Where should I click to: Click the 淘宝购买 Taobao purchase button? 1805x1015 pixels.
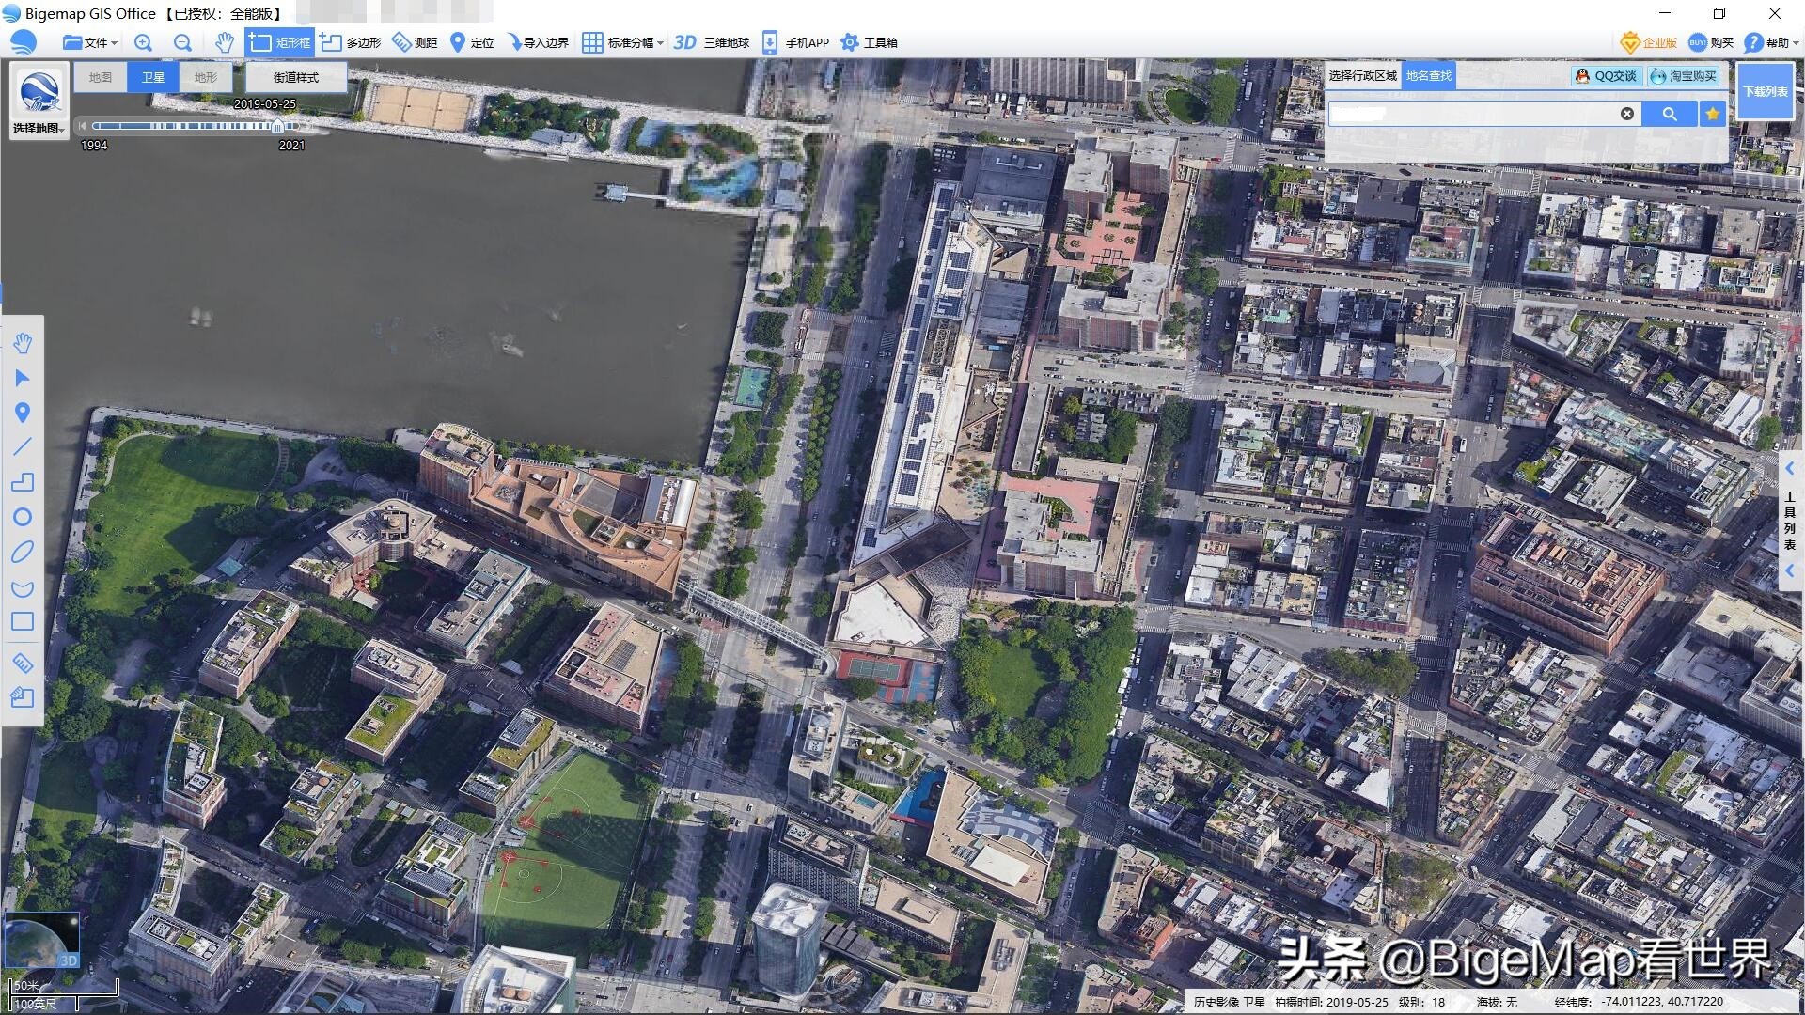[1684, 76]
